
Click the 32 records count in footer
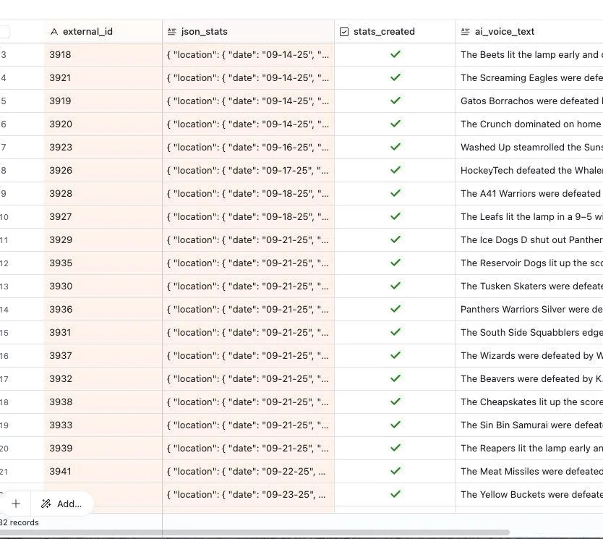20,522
